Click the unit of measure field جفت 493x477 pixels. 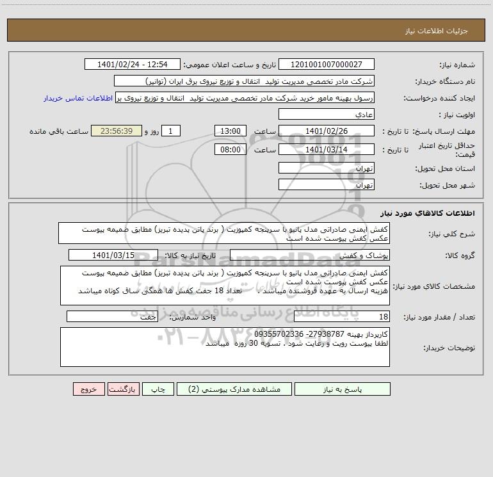(112, 317)
